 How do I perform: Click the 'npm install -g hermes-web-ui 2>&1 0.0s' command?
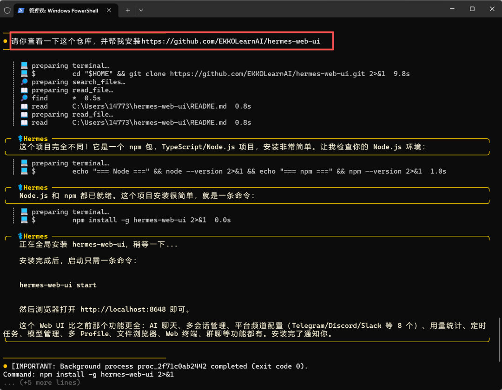point(152,220)
